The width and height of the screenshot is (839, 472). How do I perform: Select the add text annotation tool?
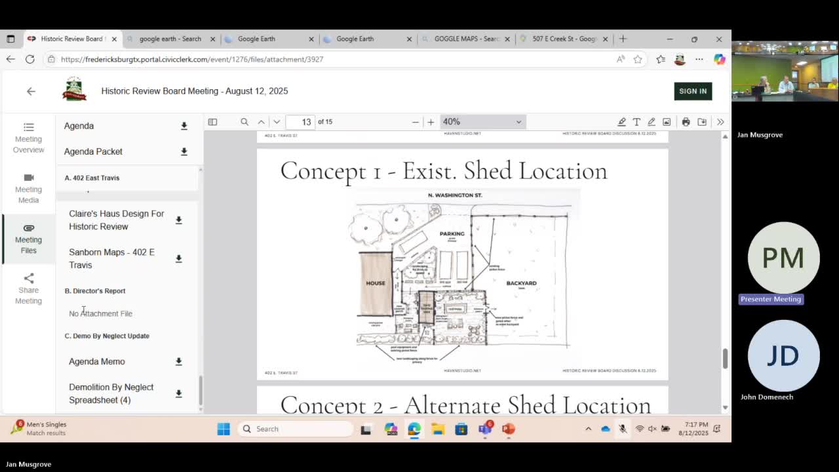click(x=636, y=122)
